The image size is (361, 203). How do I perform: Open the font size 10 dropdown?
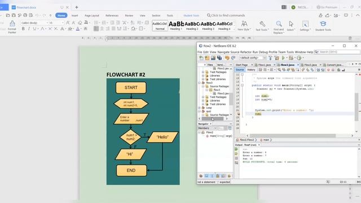point(63,23)
